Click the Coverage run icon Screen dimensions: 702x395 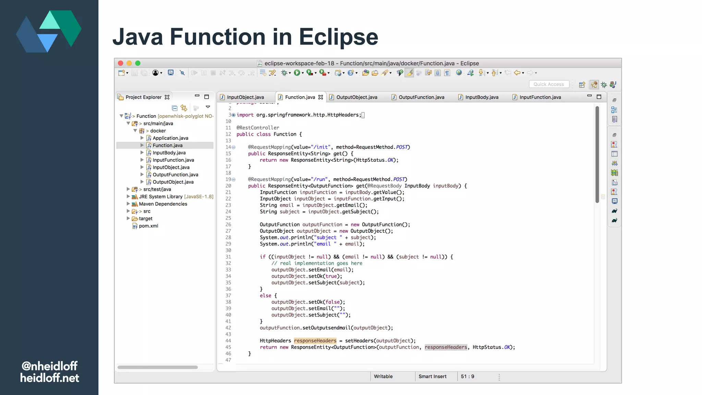tap(310, 73)
